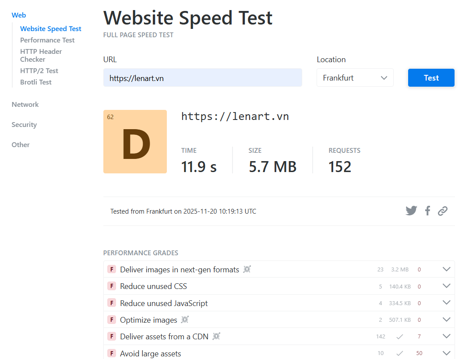Click the checkmark on Avoid large assets row

coord(399,353)
